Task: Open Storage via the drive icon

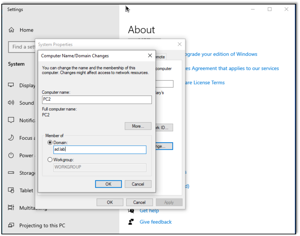Action: tap(11, 173)
